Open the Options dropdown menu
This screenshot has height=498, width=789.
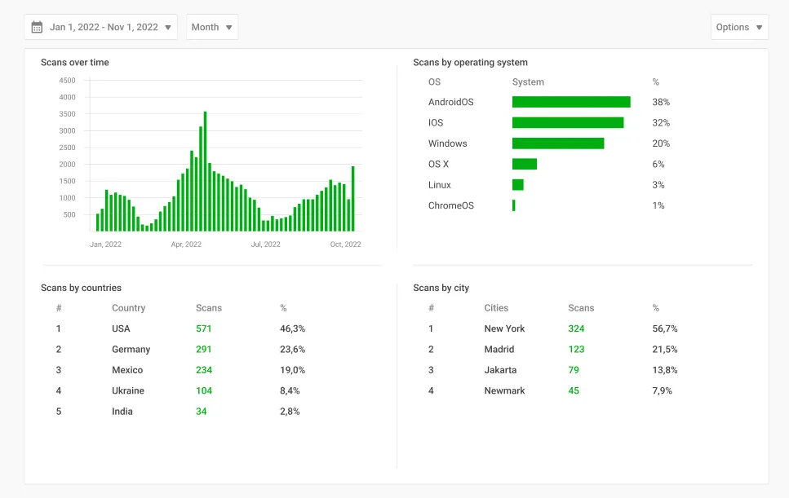click(x=738, y=27)
